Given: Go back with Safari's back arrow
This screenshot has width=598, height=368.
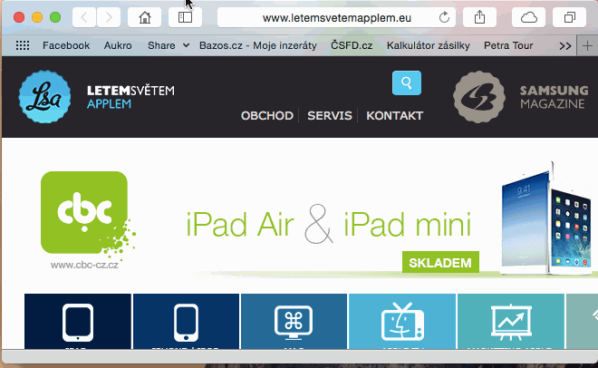Looking at the screenshot, I should coord(84,17).
